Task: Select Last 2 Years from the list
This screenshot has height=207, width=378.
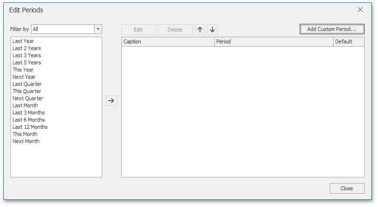Action: point(26,48)
